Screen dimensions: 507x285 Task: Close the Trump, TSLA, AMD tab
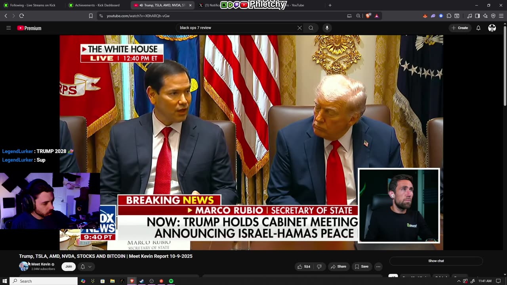click(x=190, y=5)
